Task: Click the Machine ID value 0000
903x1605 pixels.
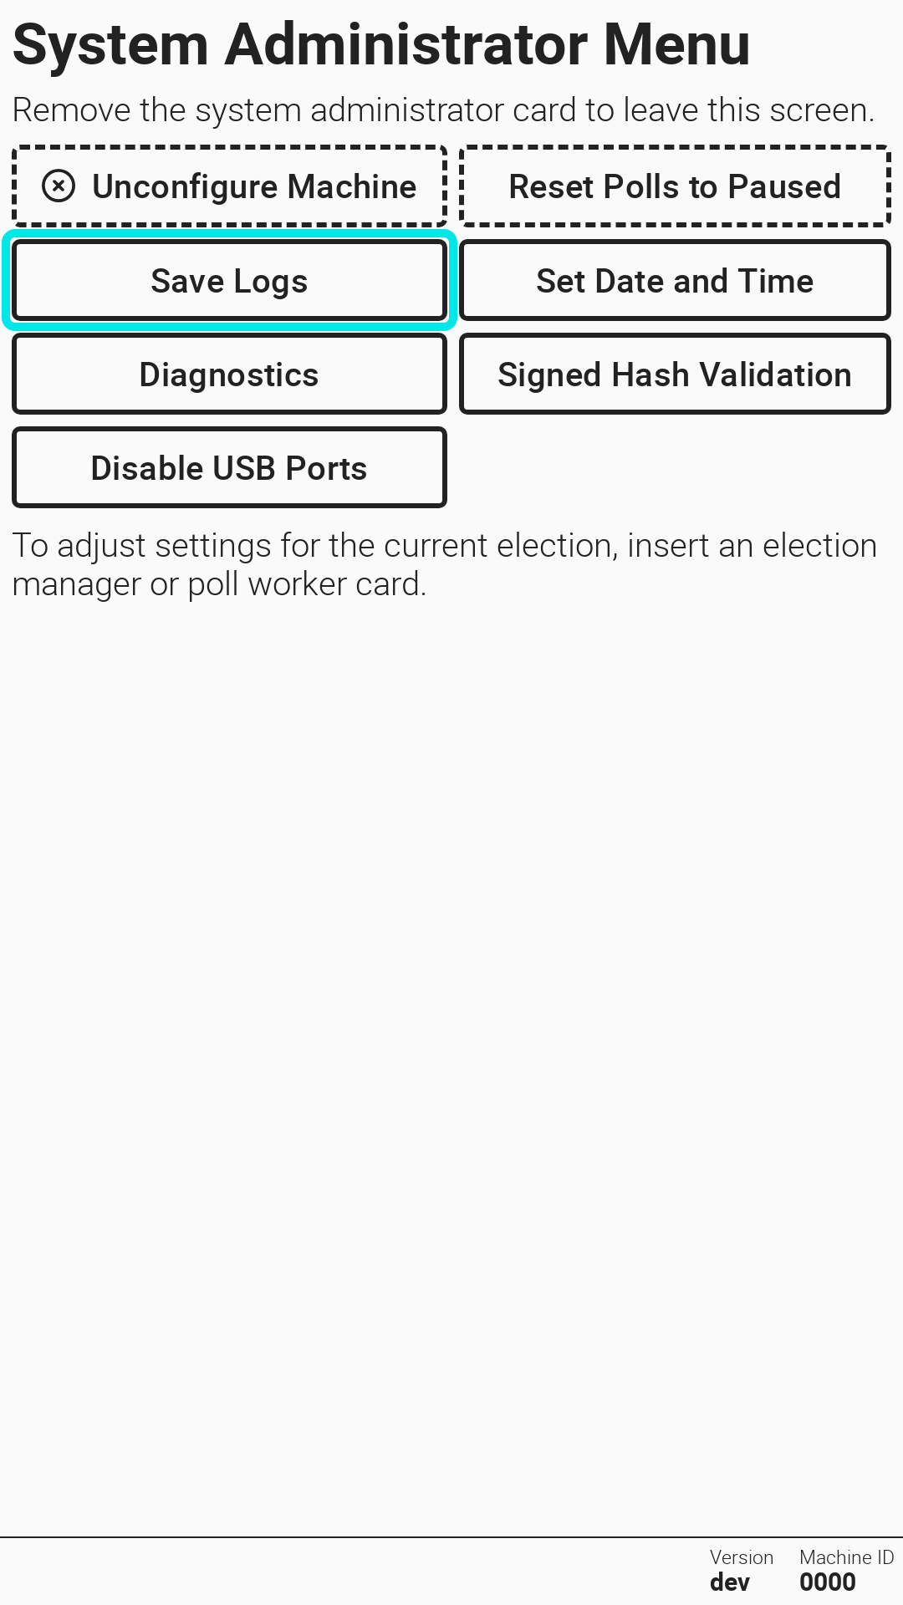Action: pyautogui.click(x=827, y=1582)
